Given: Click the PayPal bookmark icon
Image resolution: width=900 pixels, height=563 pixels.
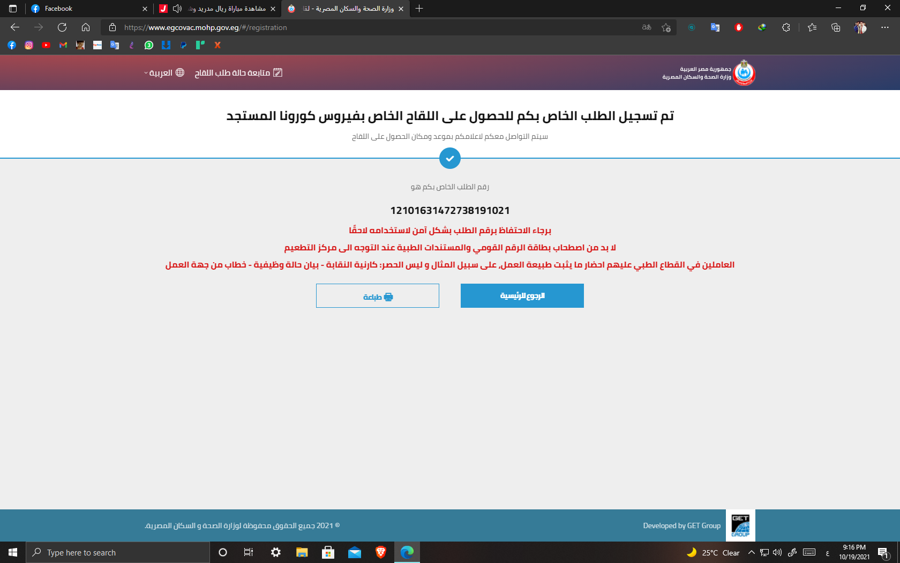Looking at the screenshot, I should click(183, 45).
